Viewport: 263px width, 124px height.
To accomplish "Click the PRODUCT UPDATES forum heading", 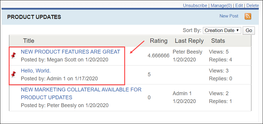I will coord(34,17).
